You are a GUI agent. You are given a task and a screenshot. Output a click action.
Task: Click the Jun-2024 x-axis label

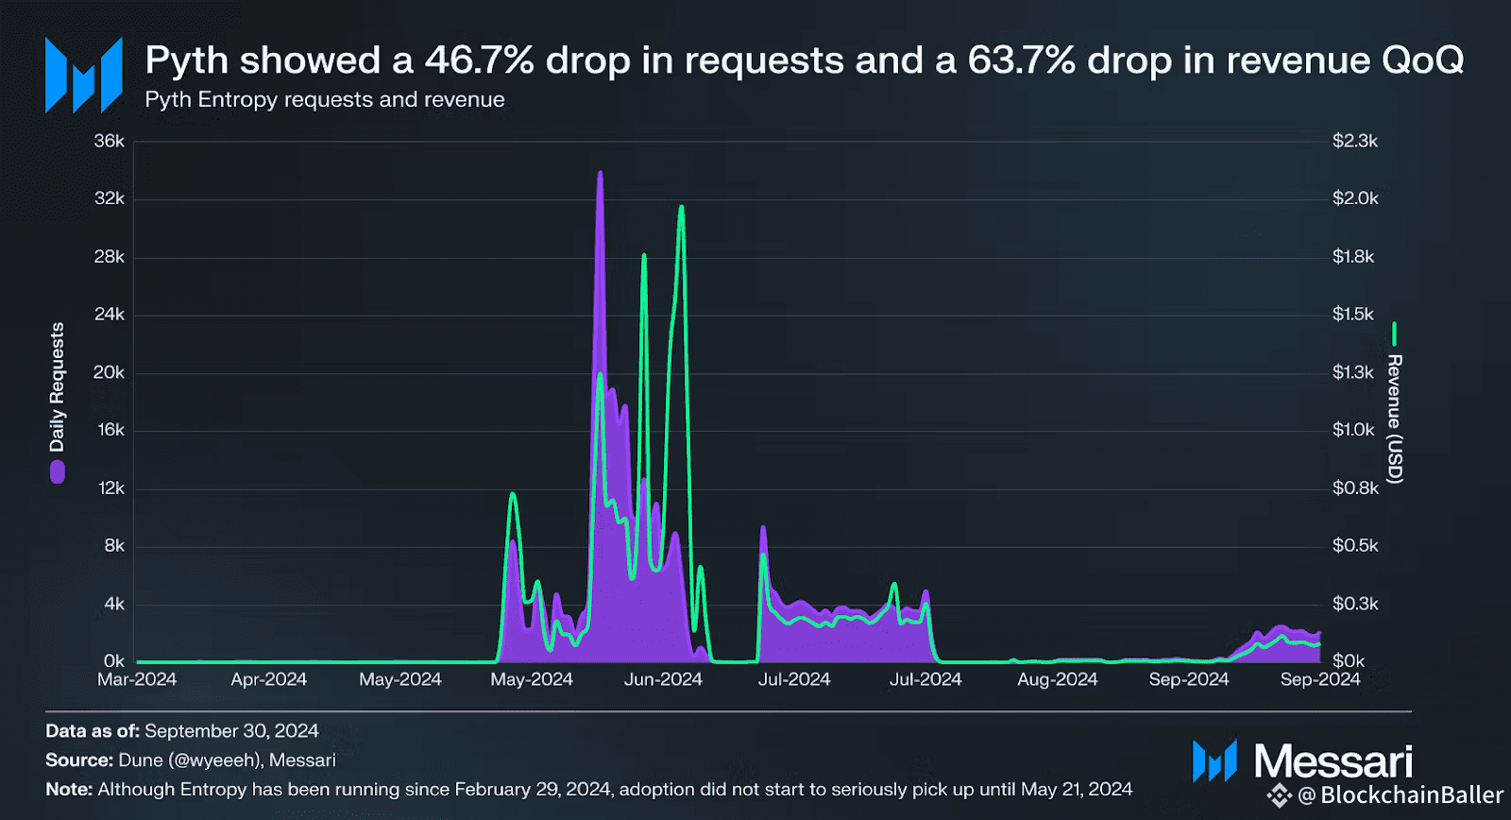click(663, 679)
